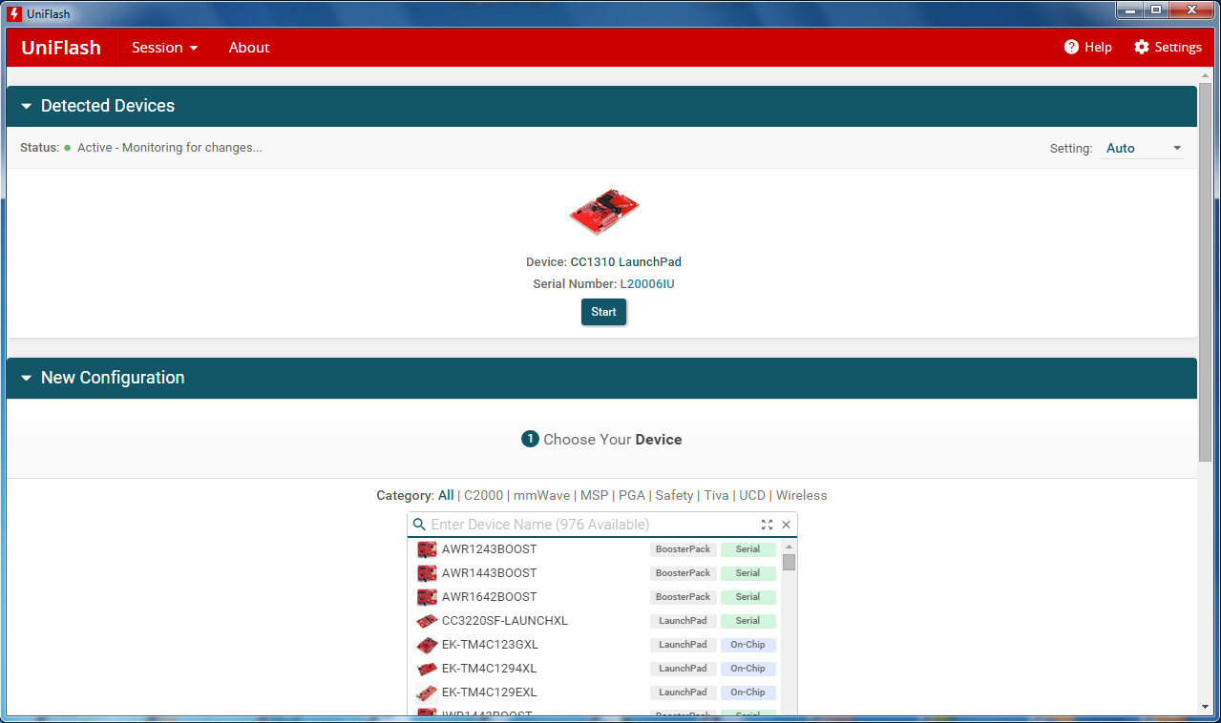Click the UniFlash home title
Screen dimensions: 1221x723
[61, 48]
